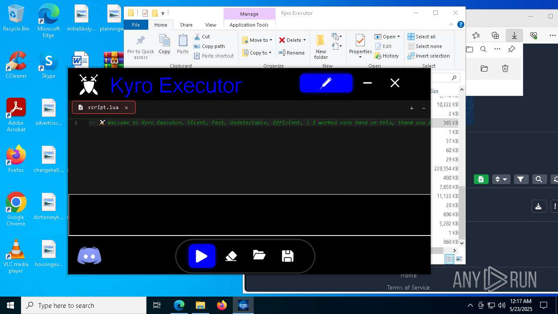The image size is (558, 314).
Task: Switch to Large icons view layout icon
Action: [x=459, y=259]
